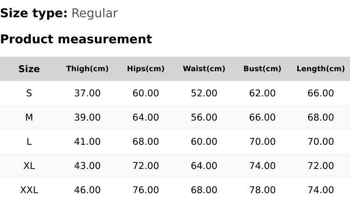The image size is (350, 202).
Task: Click the Size column header
Action: [29, 69]
